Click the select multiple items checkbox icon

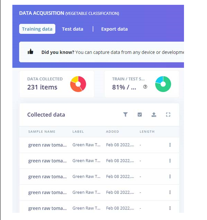pos(140,115)
